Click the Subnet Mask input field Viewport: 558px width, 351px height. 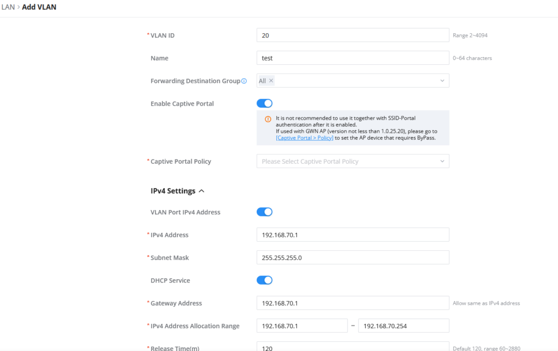(x=353, y=257)
